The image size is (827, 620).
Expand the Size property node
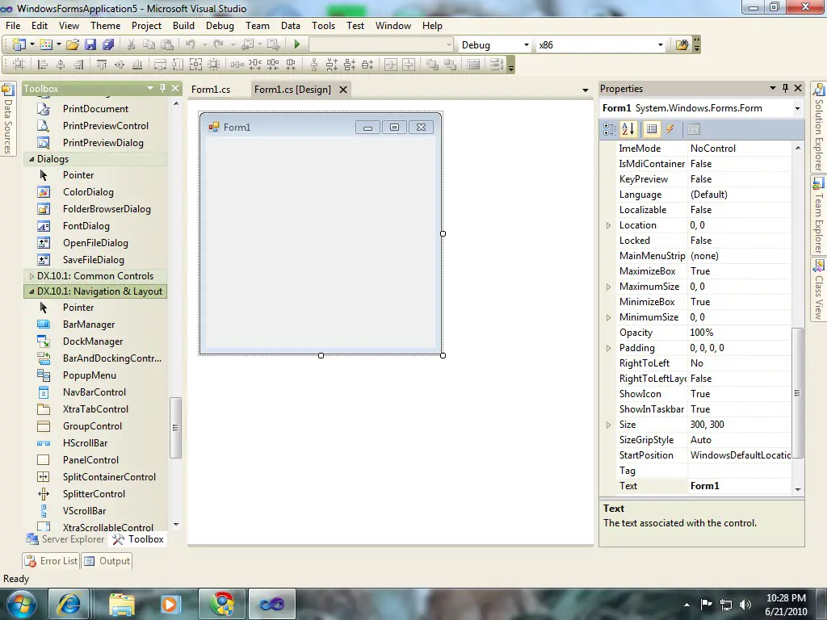609,425
